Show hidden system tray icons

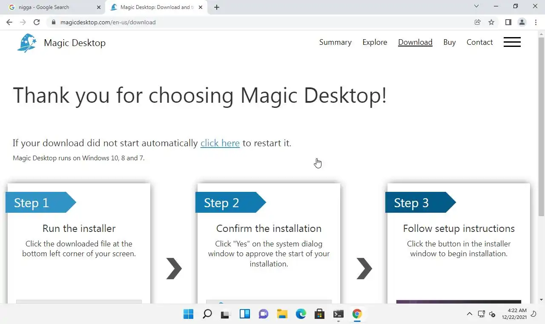click(x=470, y=314)
